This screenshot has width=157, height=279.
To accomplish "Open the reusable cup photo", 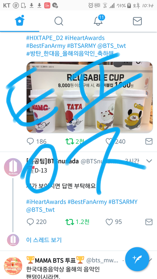I will click(90, 97).
